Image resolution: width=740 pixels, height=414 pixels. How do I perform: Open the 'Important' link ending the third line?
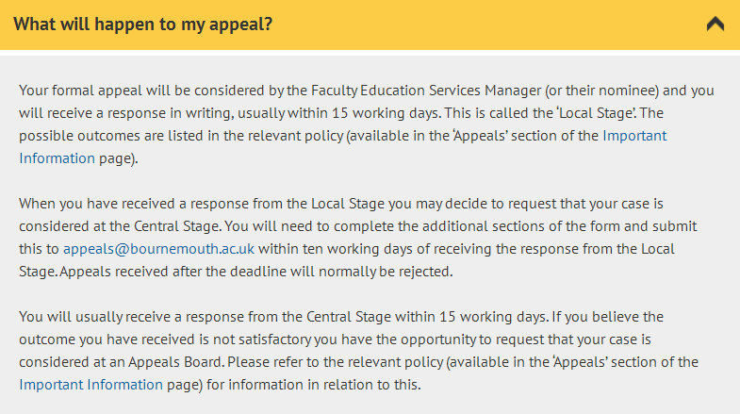coord(634,136)
